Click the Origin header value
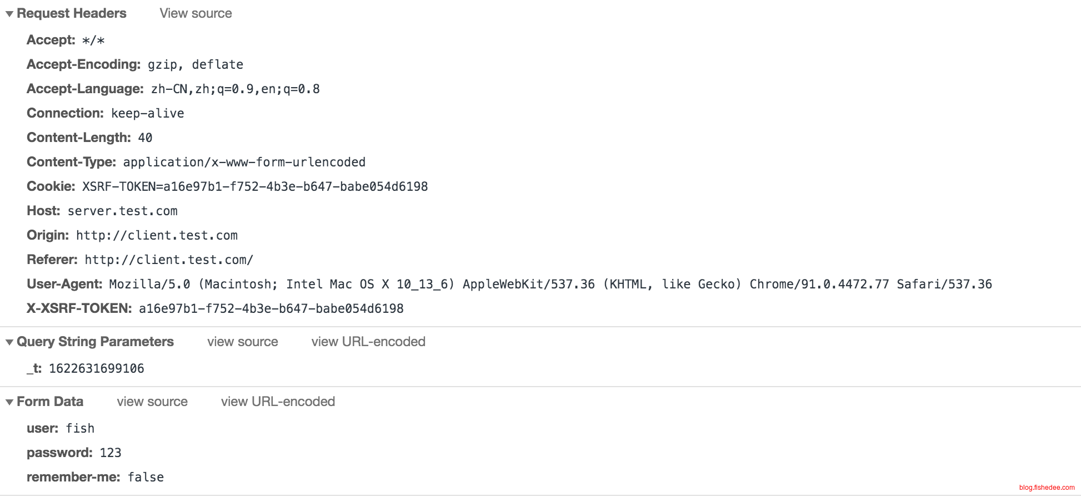 157,235
